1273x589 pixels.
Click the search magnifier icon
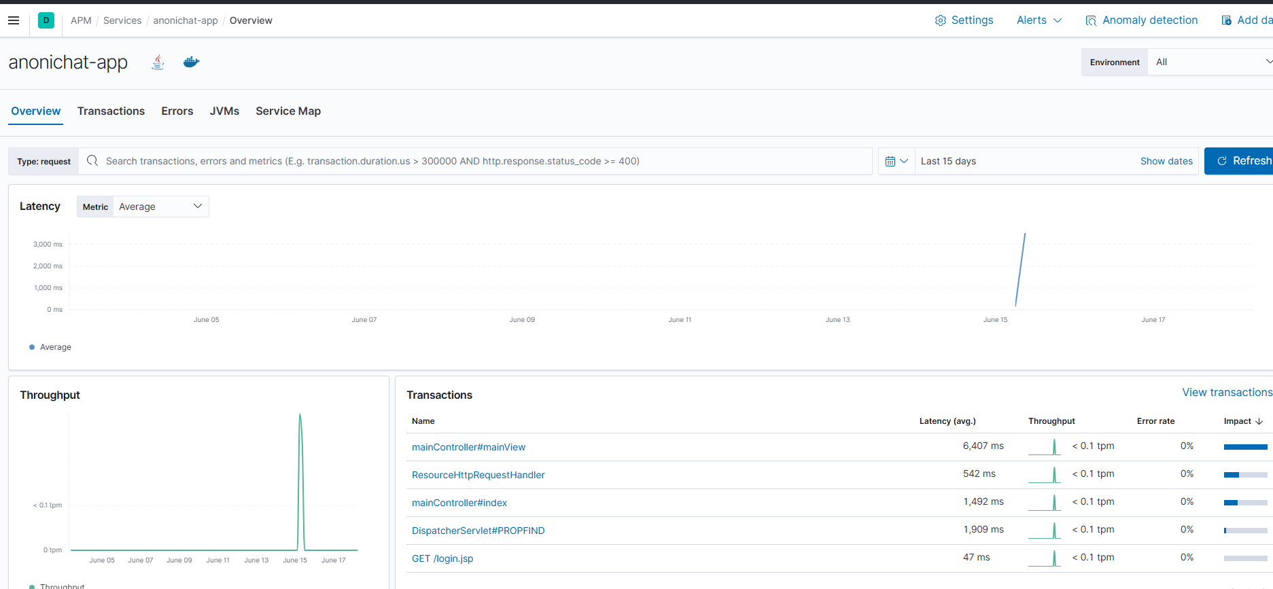pos(92,161)
